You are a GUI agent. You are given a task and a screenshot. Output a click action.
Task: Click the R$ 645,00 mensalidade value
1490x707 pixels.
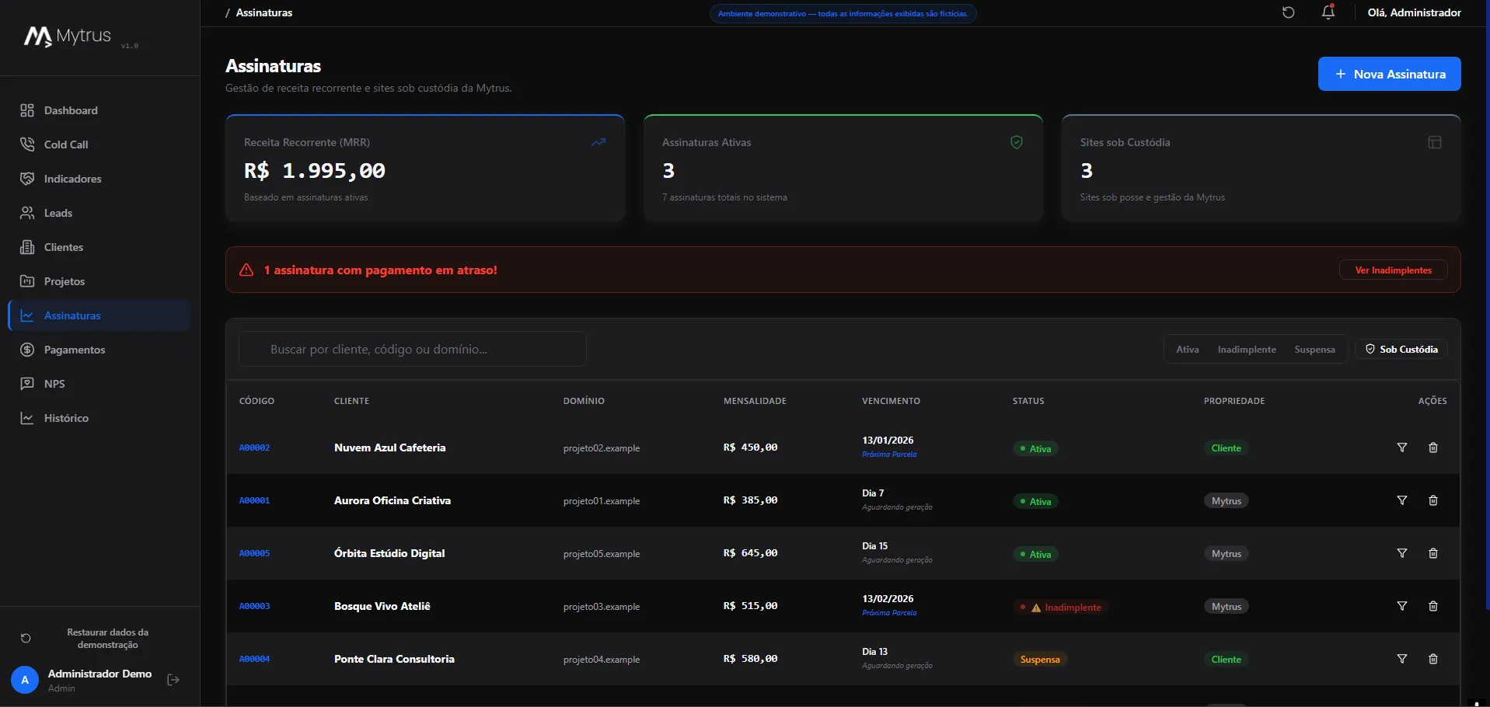[750, 553]
